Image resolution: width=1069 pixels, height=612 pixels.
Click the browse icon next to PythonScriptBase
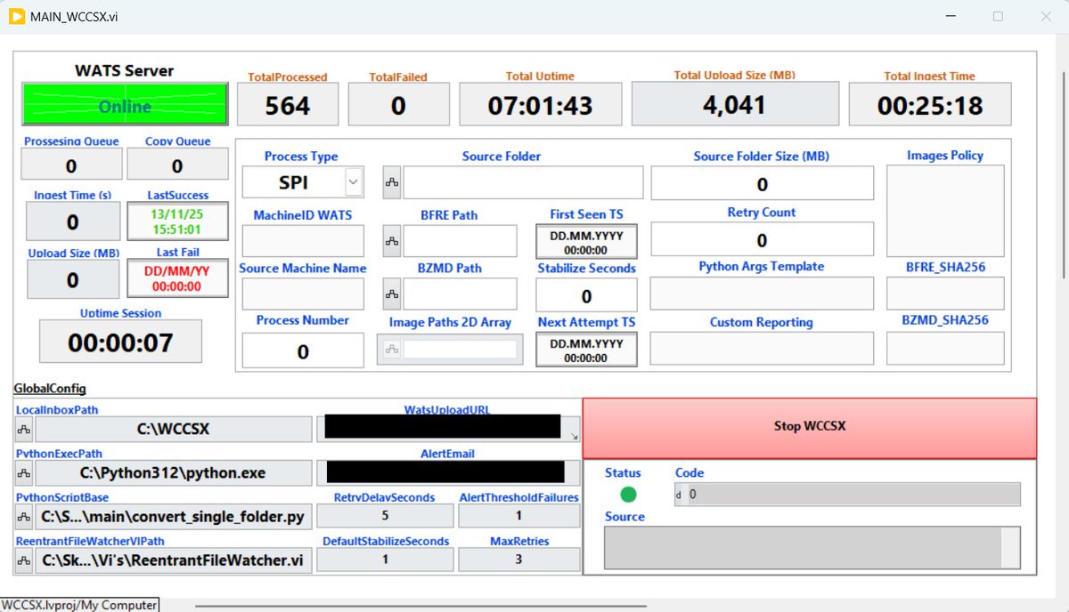[23, 517]
